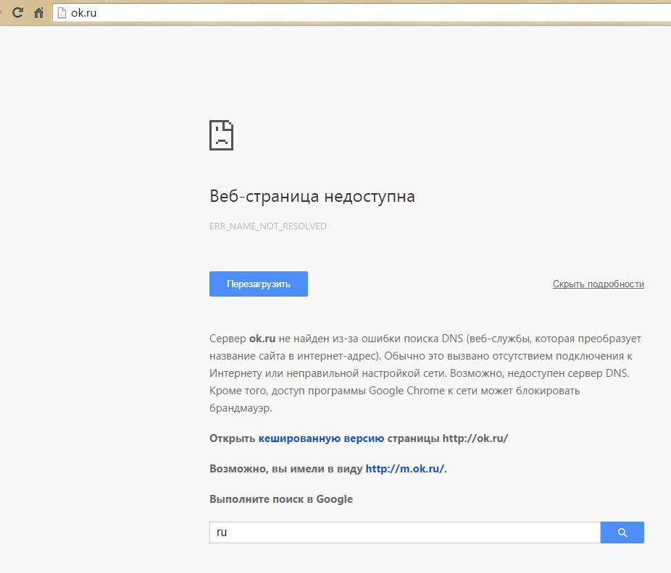The width and height of the screenshot is (671, 573).
Task: Click the sad page error icon
Action: pyautogui.click(x=221, y=135)
